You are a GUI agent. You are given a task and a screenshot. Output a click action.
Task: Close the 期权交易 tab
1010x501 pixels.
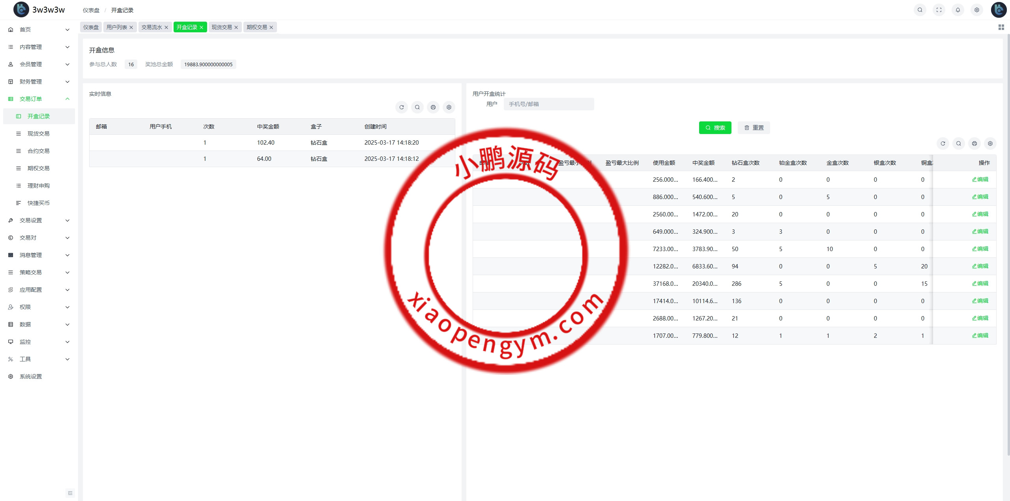click(x=271, y=27)
